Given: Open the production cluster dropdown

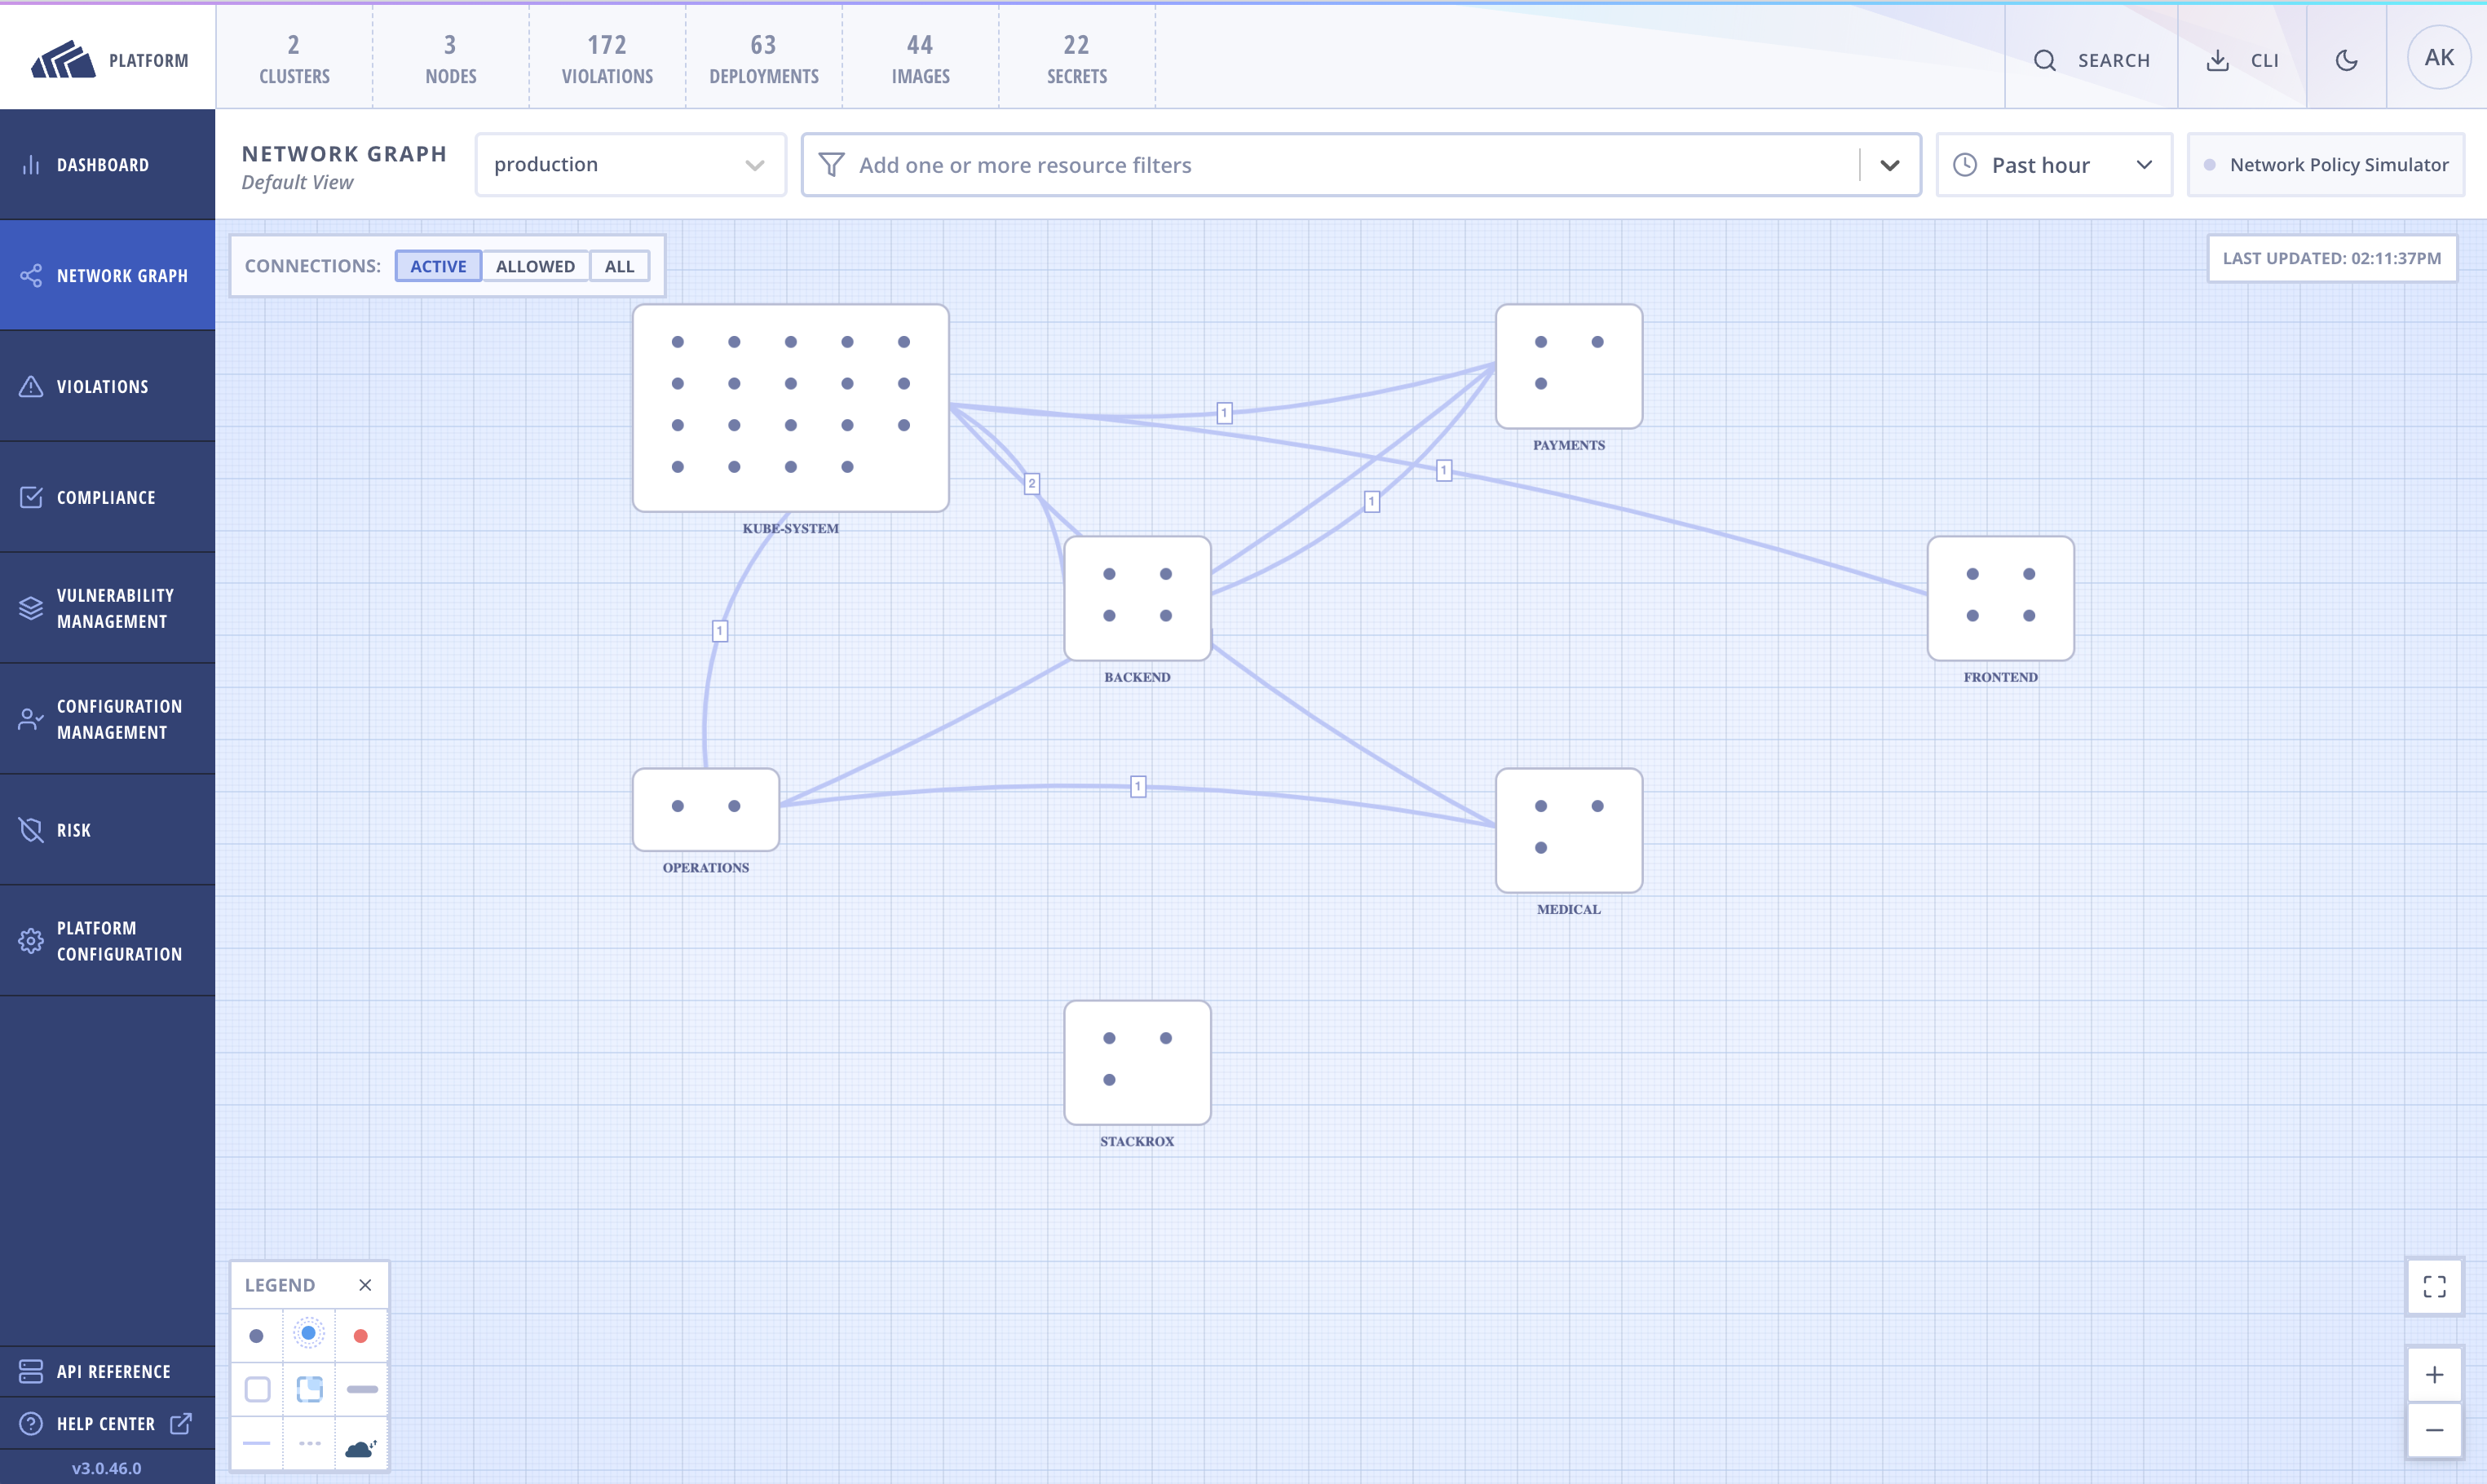Looking at the screenshot, I should coord(629,164).
